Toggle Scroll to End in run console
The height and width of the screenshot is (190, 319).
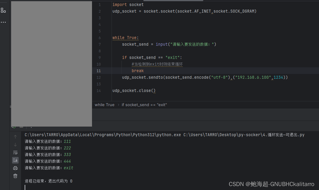click(x=15, y=160)
